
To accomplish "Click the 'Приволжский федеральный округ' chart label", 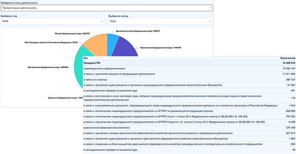I will tap(160, 48).
